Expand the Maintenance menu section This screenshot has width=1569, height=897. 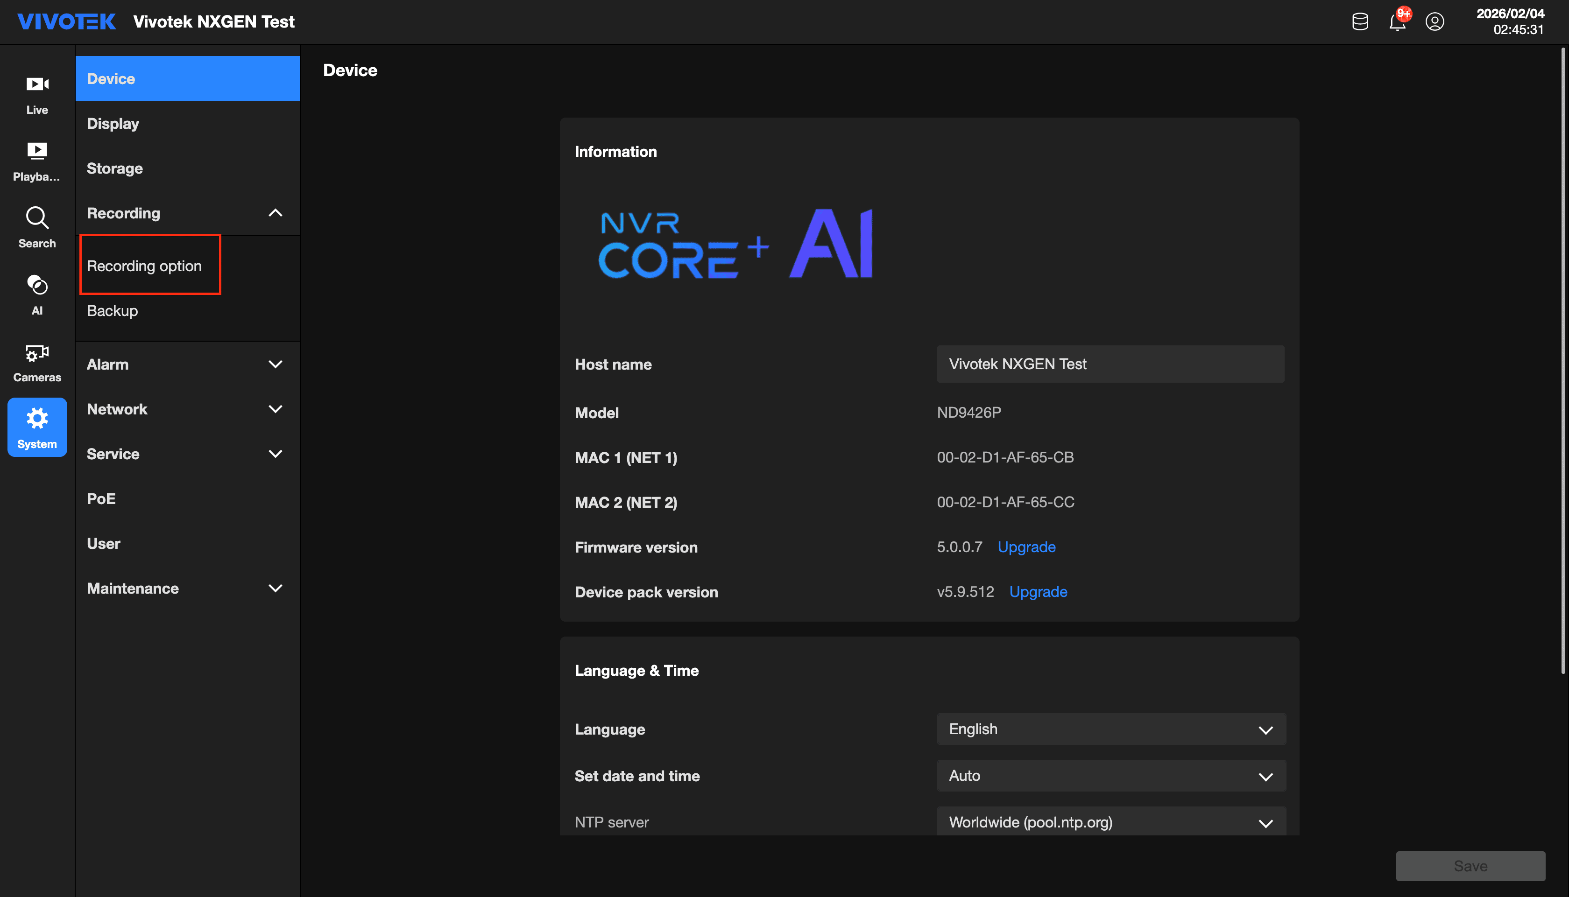click(275, 589)
